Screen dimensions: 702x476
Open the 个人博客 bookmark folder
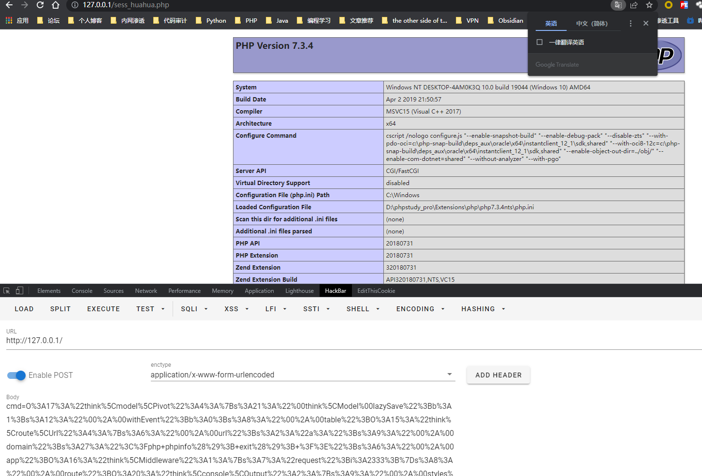[x=85, y=20]
